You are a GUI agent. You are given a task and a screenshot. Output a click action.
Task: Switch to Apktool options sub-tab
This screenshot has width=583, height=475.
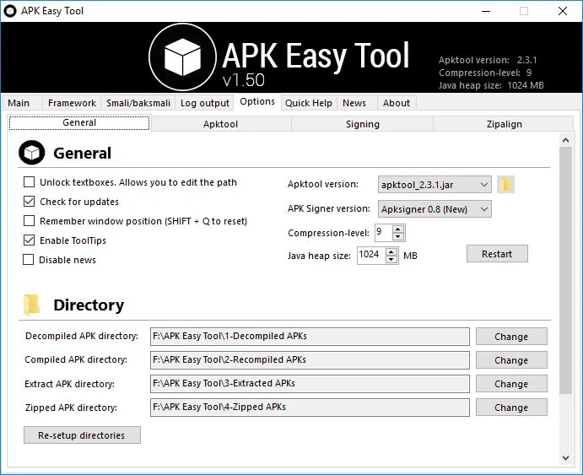pyautogui.click(x=220, y=124)
